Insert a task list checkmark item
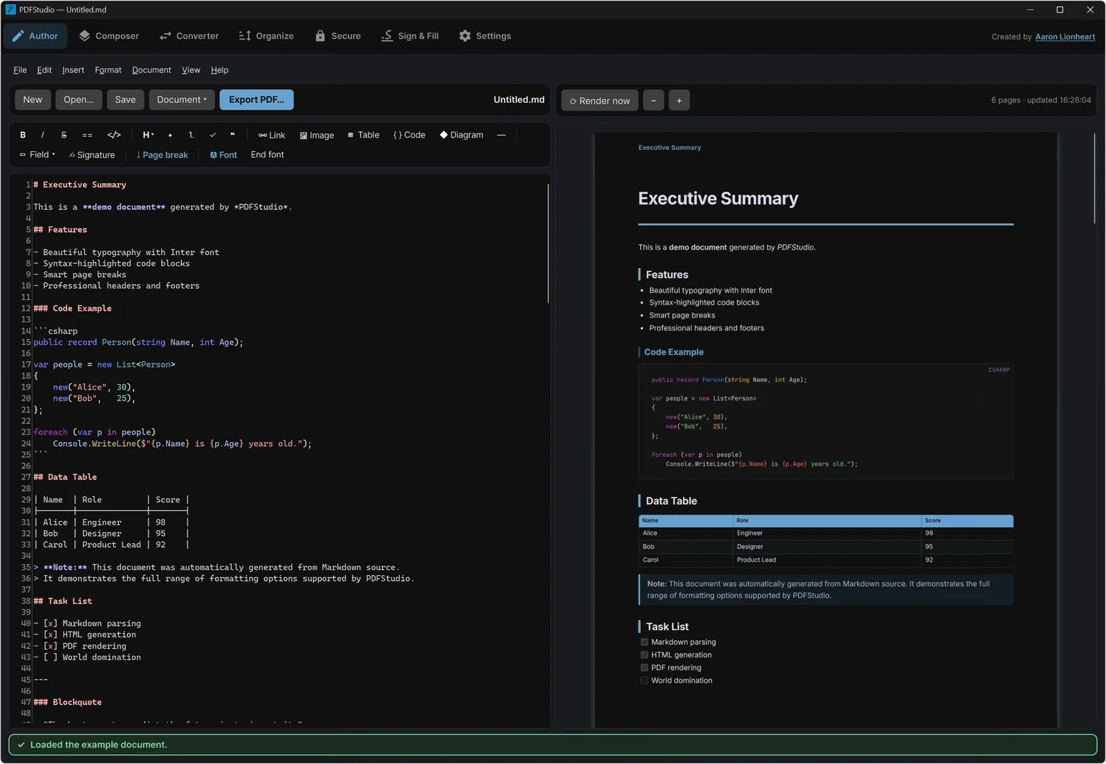 point(212,135)
